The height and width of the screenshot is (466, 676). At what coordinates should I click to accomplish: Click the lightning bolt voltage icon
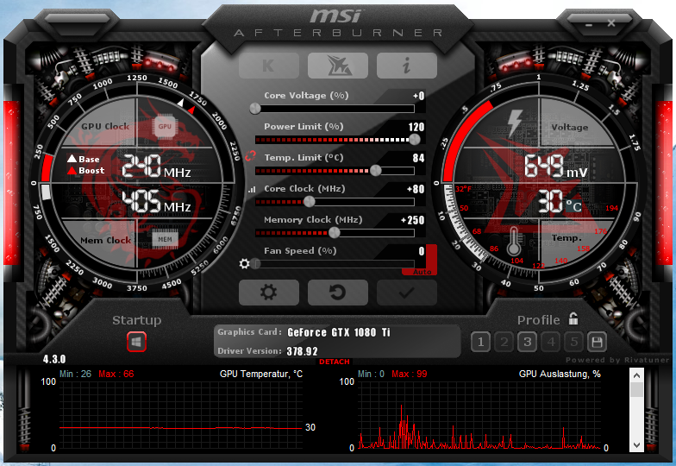tap(514, 123)
